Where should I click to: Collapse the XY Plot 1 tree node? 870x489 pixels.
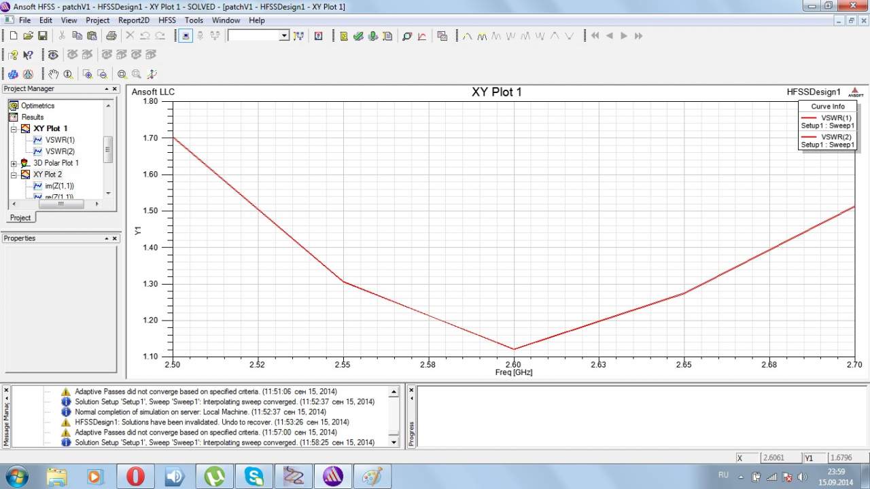tap(14, 128)
